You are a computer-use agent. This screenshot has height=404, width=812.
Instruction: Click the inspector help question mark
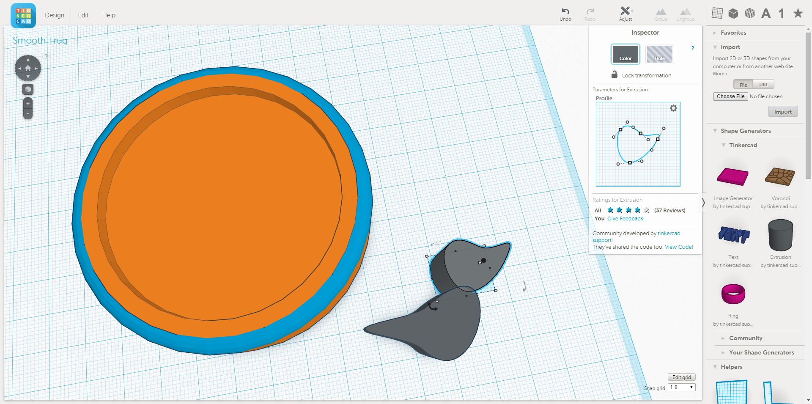[693, 48]
